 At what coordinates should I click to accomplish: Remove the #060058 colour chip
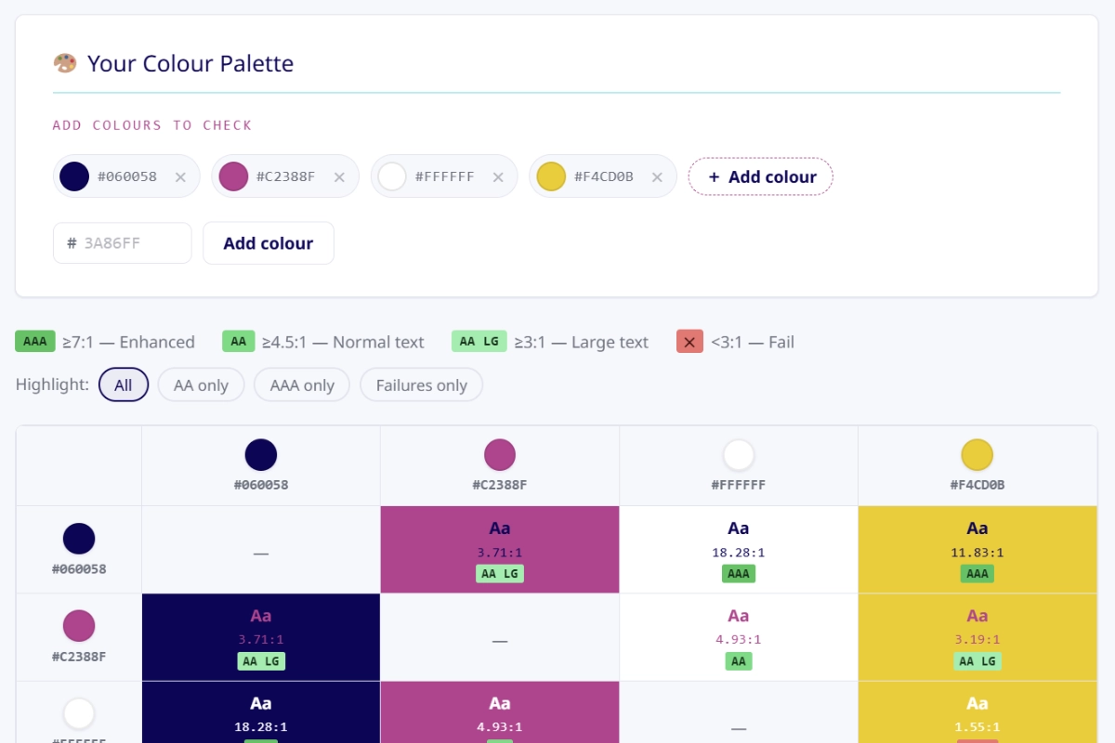[180, 176]
